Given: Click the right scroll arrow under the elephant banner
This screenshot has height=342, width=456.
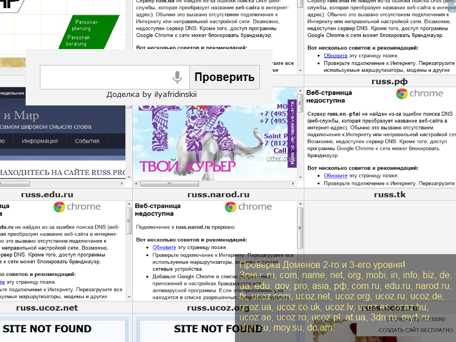Looking at the screenshot, I should (x=293, y=184).
